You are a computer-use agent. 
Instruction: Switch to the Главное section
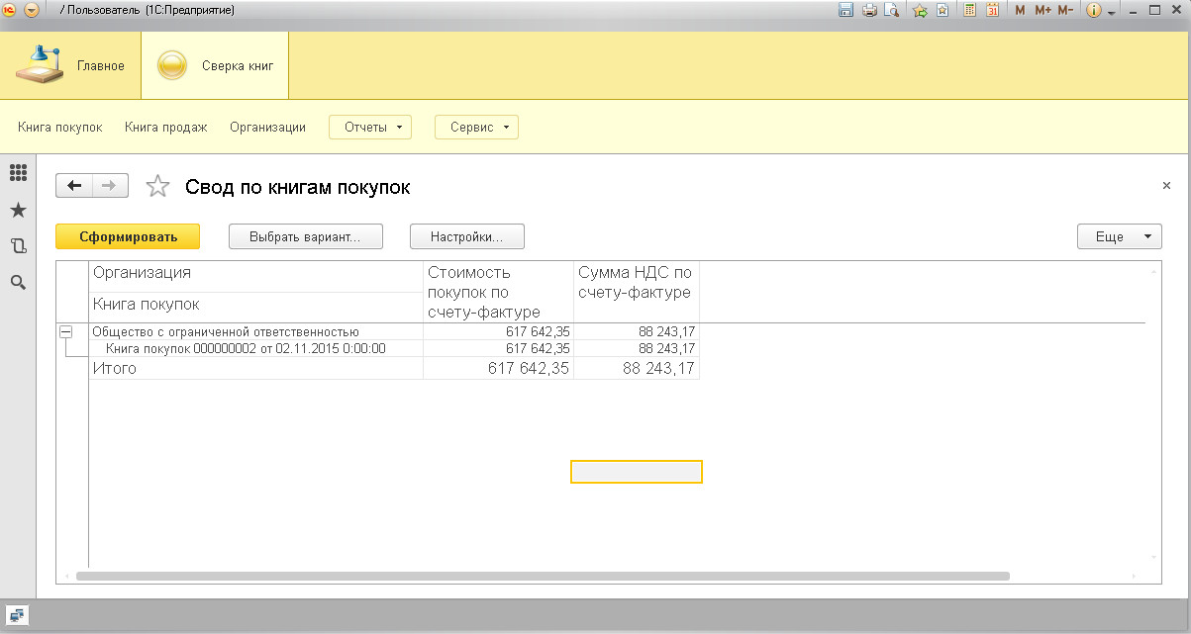pos(69,65)
